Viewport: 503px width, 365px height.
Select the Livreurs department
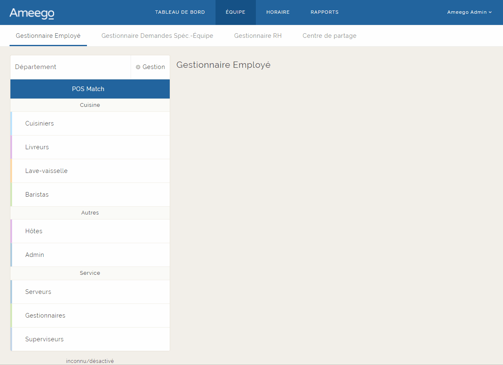point(37,147)
